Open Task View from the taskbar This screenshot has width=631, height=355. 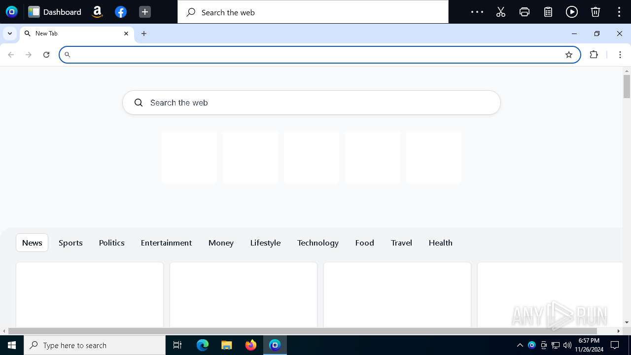point(177,345)
